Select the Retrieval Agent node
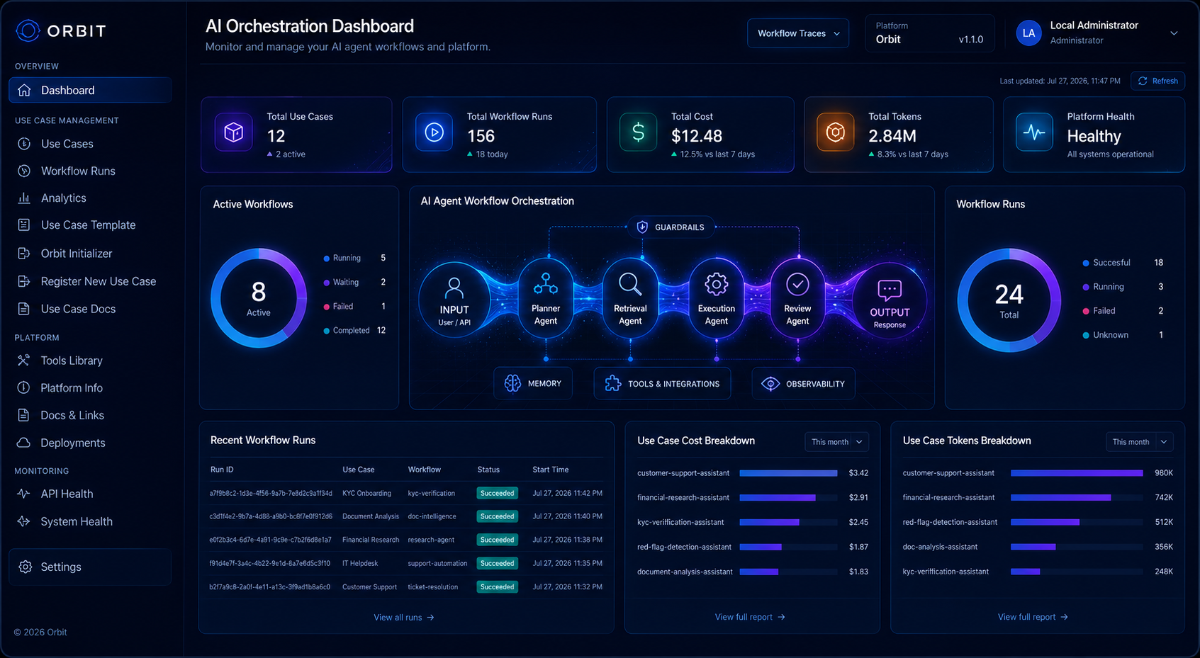The height and width of the screenshot is (658, 1200). tap(630, 297)
